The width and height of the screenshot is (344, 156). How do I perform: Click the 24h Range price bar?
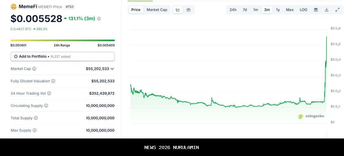coord(62,41)
